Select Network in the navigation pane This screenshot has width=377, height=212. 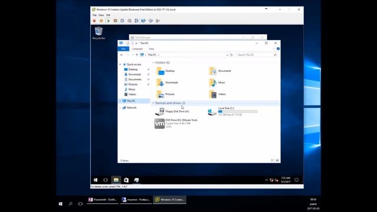[131, 108]
